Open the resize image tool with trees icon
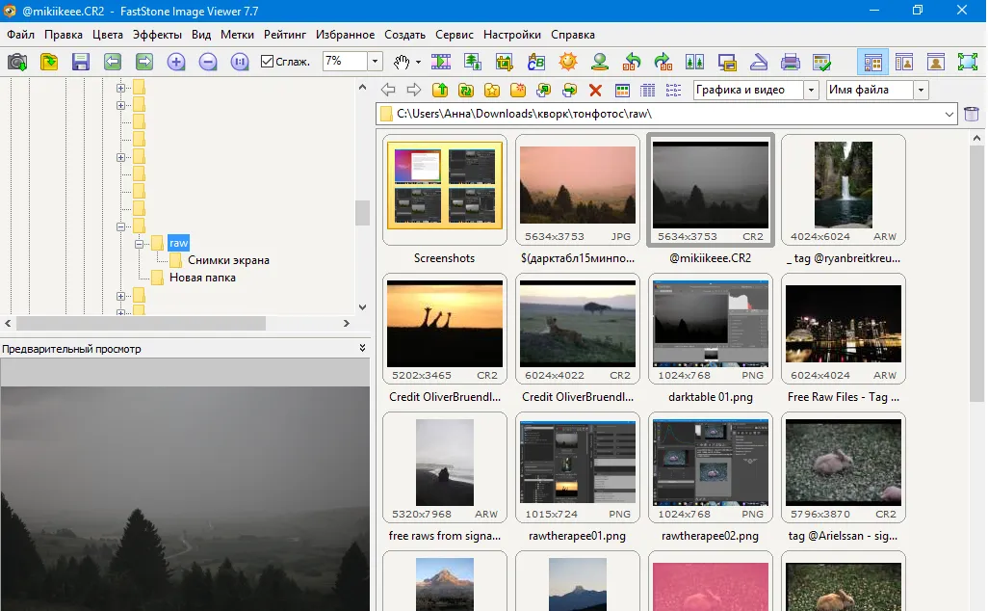The height and width of the screenshot is (611, 988). click(x=473, y=62)
